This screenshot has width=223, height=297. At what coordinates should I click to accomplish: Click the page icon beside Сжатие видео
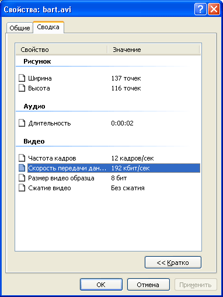pyautogui.click(x=22, y=188)
